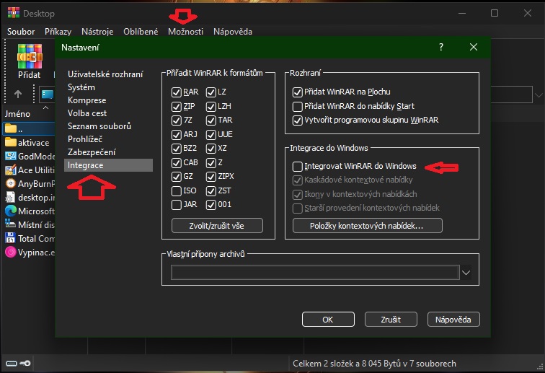Click the GodMode item icon
Image resolution: width=545 pixels, height=373 pixels.
[11, 156]
